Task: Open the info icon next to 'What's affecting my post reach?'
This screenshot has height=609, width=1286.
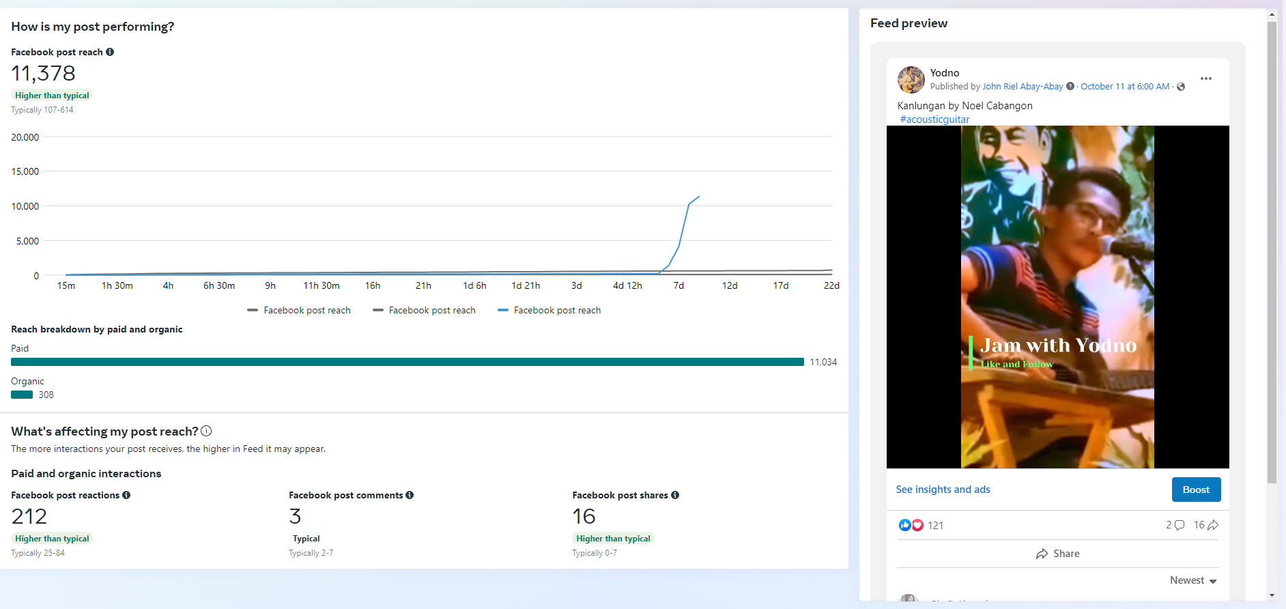Action: pos(206,431)
